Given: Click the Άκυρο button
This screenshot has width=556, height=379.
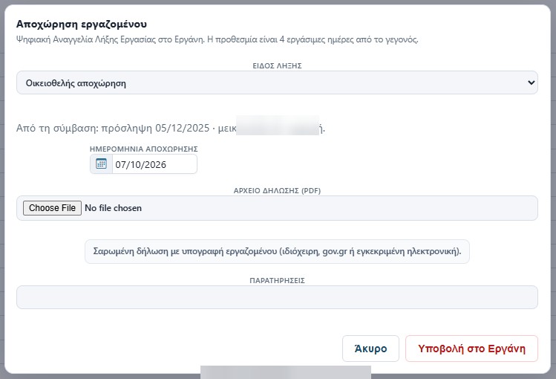Looking at the screenshot, I should (370, 349).
